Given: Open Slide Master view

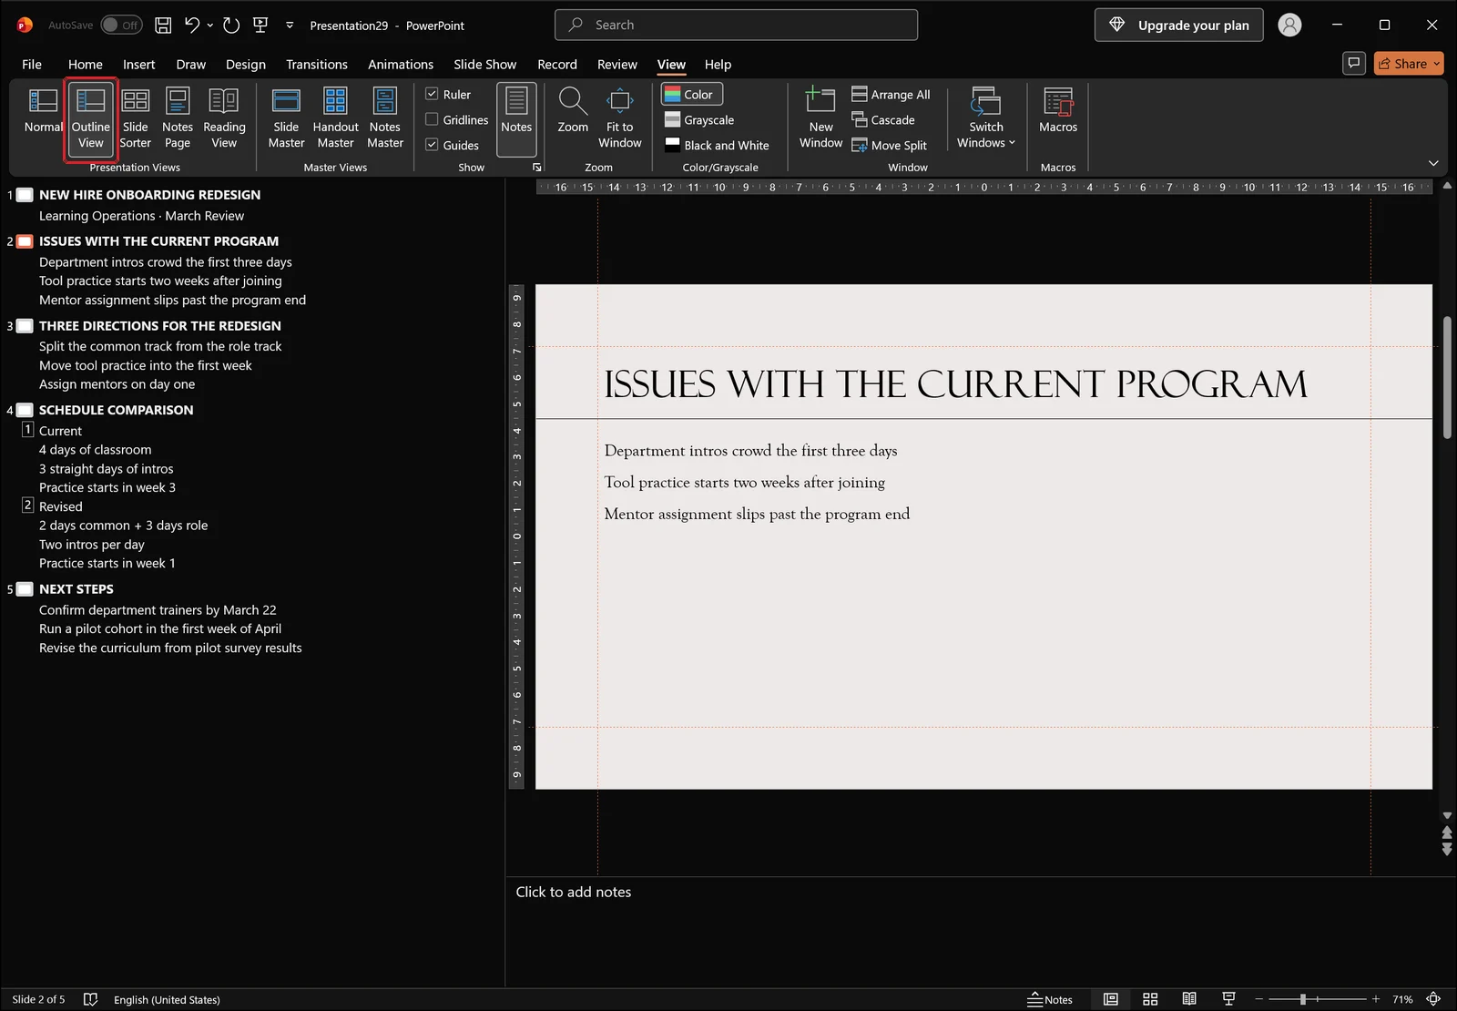Looking at the screenshot, I should tap(286, 117).
